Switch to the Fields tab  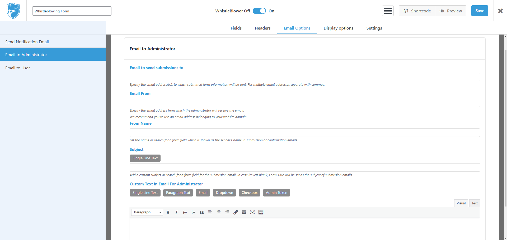point(236,28)
